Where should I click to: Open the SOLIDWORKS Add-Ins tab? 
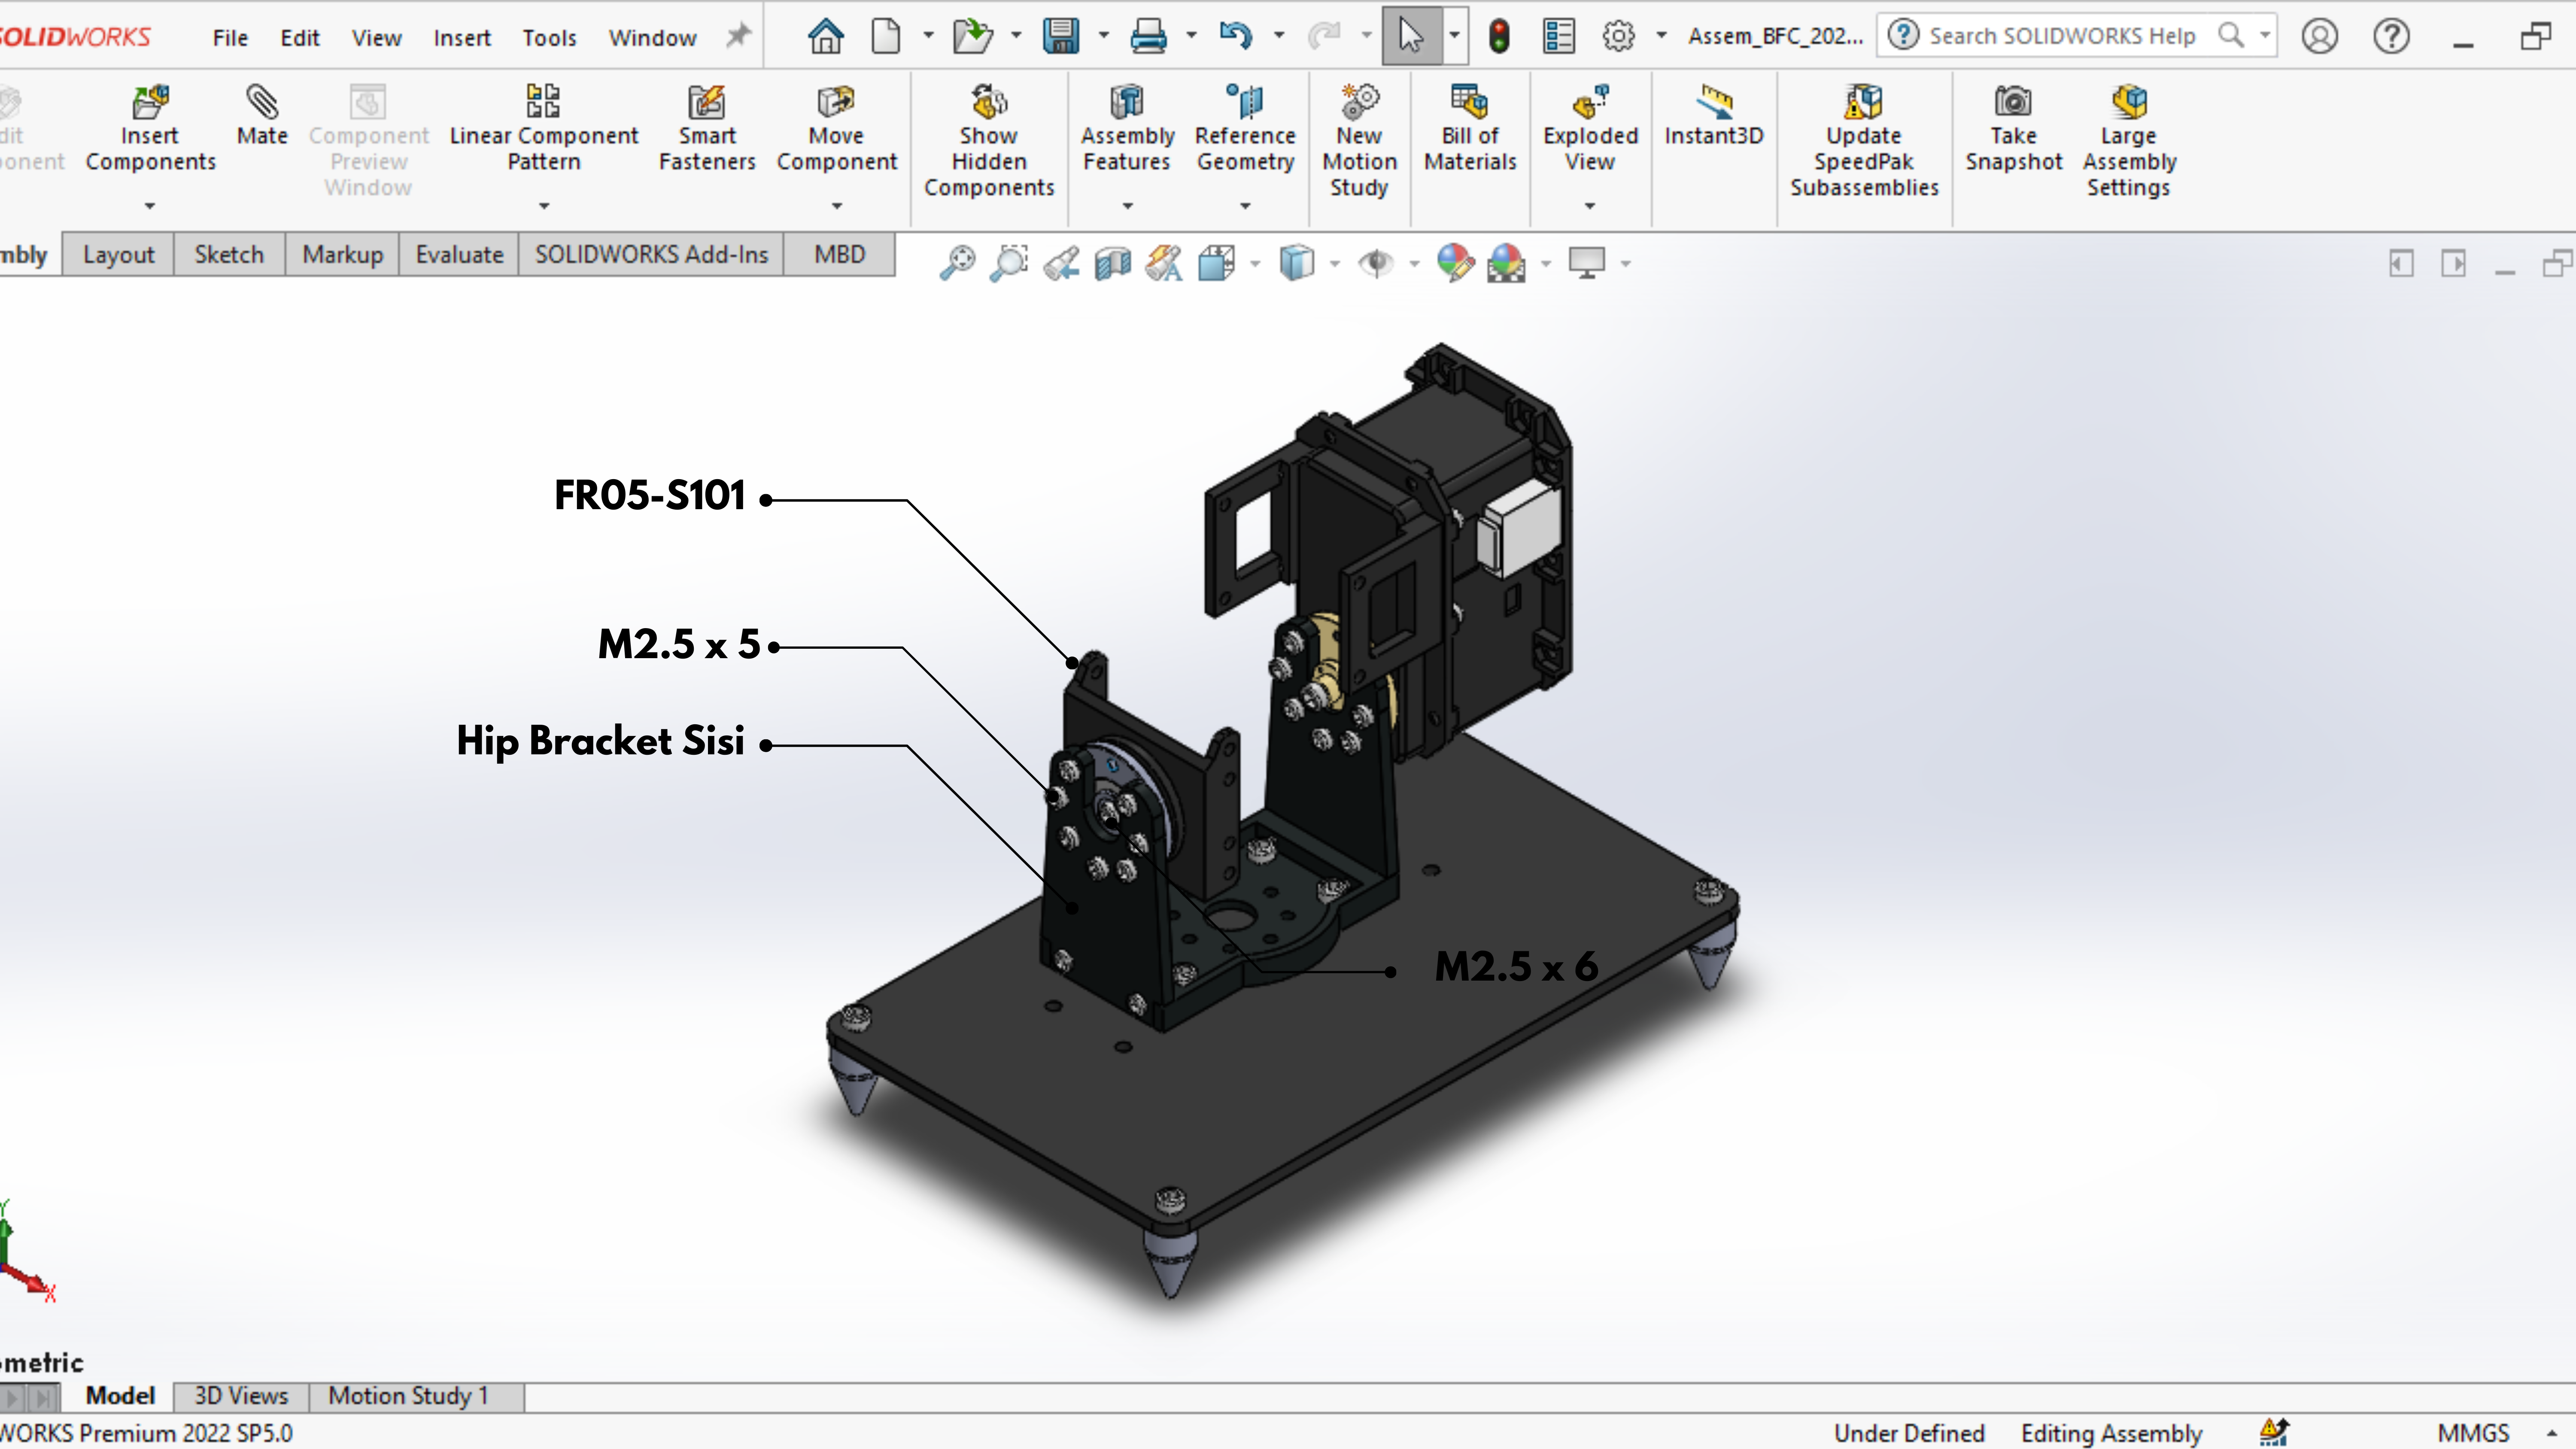click(x=651, y=255)
